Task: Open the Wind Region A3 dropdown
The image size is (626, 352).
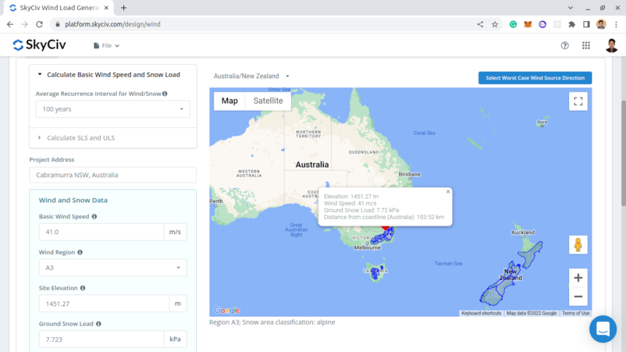Action: [112, 268]
